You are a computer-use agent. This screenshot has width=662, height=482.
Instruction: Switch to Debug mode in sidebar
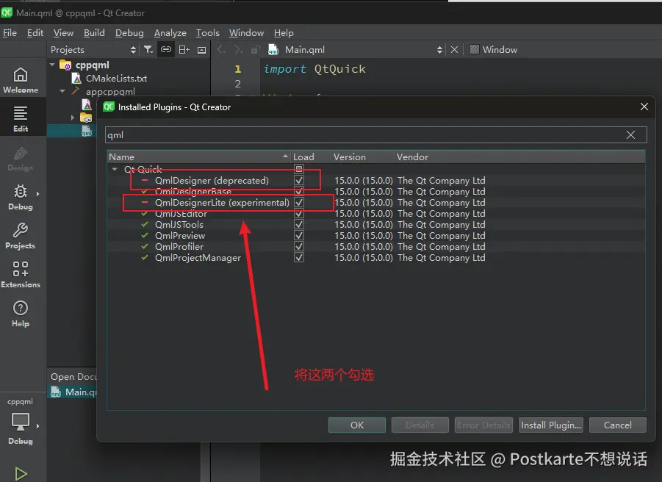click(21, 197)
